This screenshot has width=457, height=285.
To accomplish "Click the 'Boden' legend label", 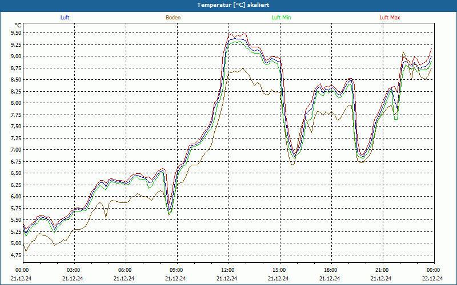I will pos(173,18).
